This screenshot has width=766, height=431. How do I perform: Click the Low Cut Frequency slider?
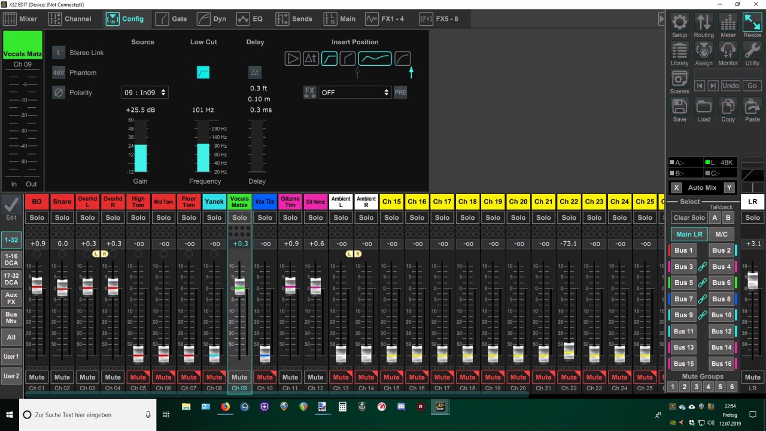[203, 146]
